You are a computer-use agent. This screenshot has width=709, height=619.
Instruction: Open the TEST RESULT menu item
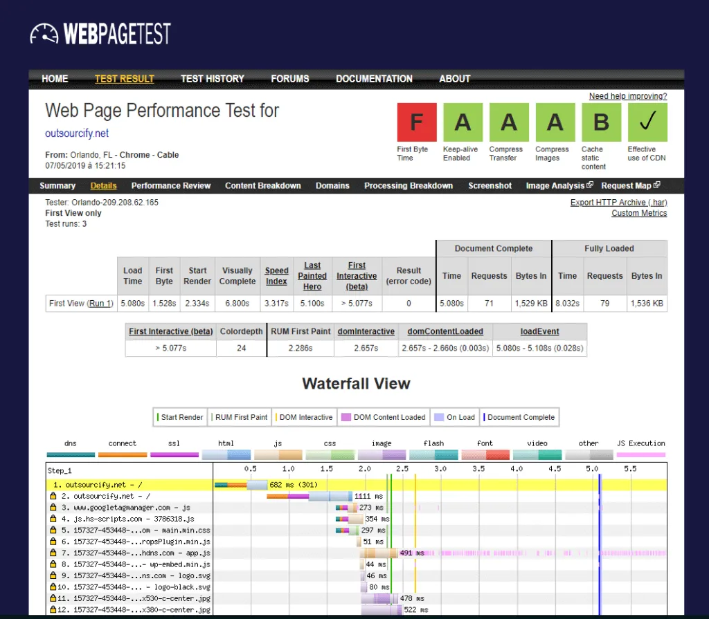click(125, 79)
